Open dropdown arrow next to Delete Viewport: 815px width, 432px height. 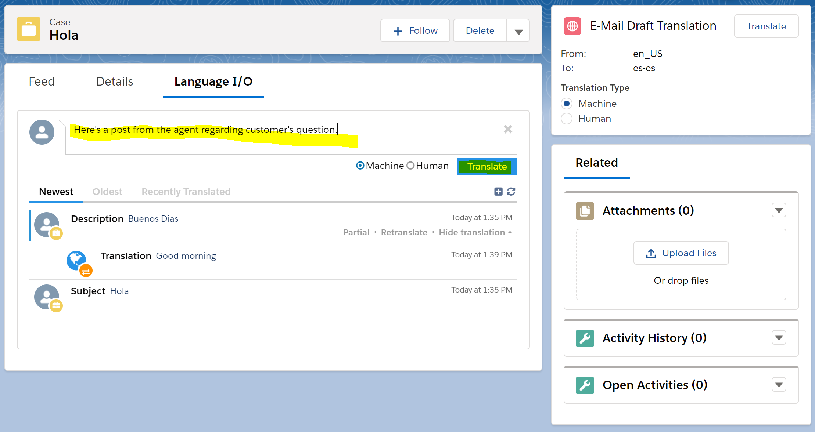click(518, 31)
